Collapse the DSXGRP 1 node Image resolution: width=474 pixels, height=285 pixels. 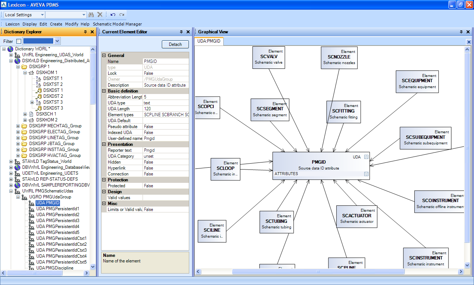(x=18, y=67)
